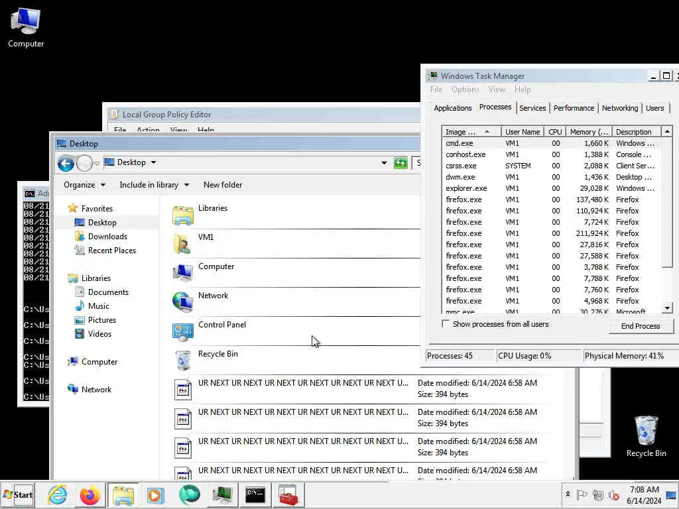
Task: Go back in the Desktop explorer window
Action: click(66, 164)
